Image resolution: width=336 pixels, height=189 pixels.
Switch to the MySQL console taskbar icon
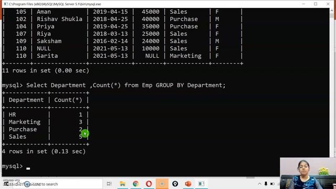click(x=201, y=184)
